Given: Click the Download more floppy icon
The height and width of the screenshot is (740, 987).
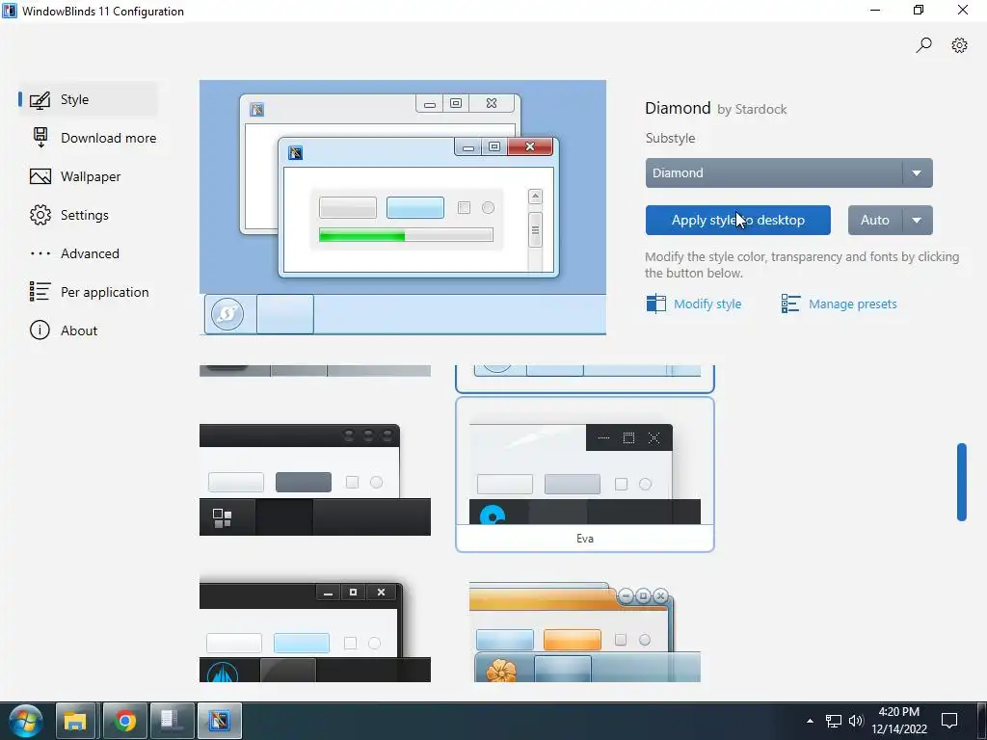Looking at the screenshot, I should pyautogui.click(x=40, y=138).
